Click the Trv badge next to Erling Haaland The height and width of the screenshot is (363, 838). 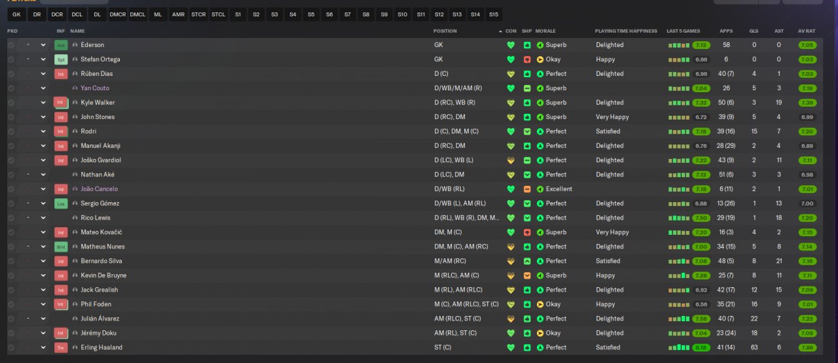(61, 347)
